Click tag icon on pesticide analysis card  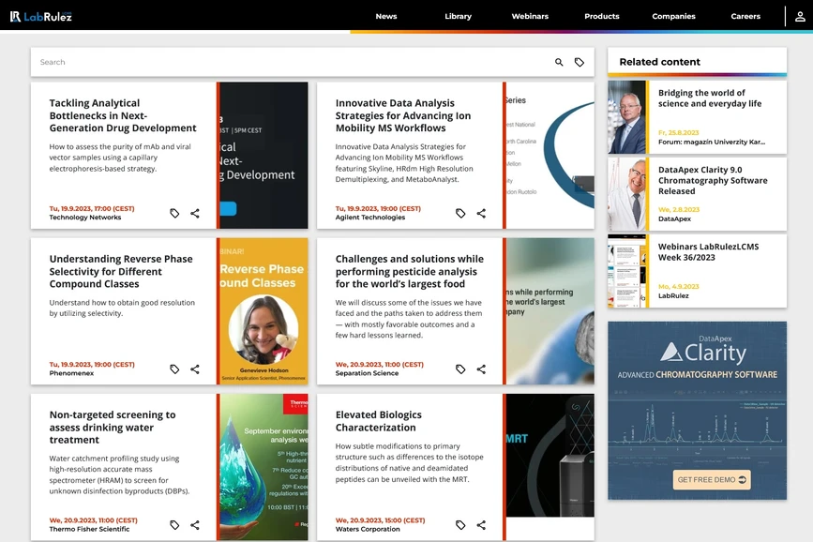click(460, 369)
